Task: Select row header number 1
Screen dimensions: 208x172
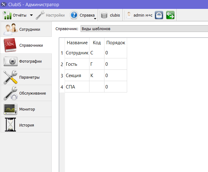Action: point(62,53)
